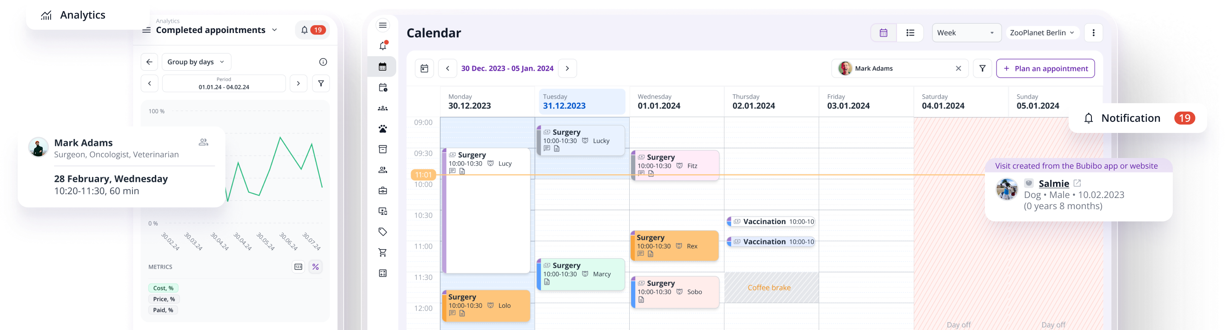Screen dimensions: 1230x330
Task: Select the Cost, % metric chip
Action: click(163, 288)
